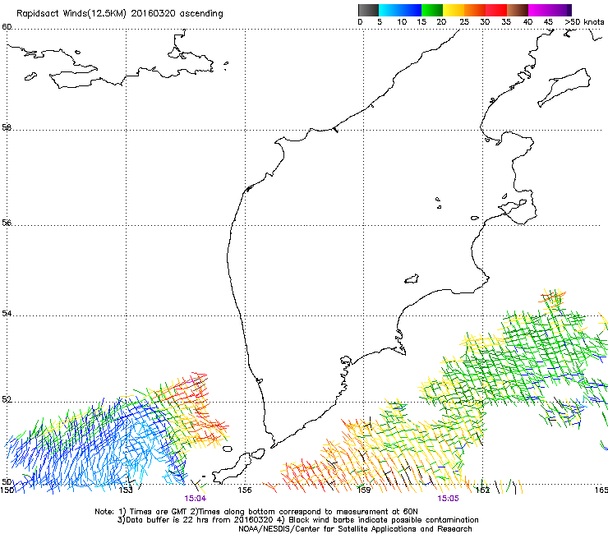
Task: Click the latitude label 60
Action: pyautogui.click(x=7, y=27)
